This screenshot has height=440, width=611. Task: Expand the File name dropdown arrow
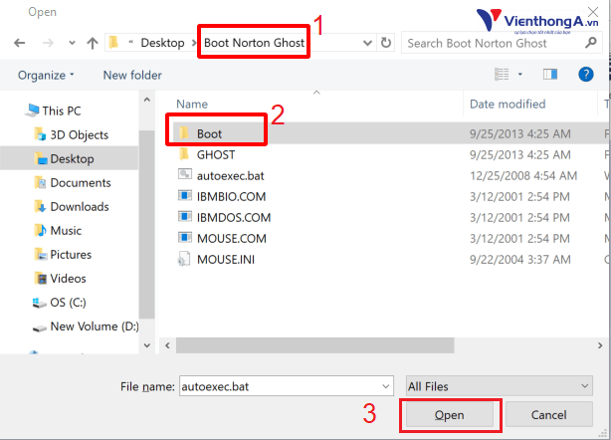tap(386, 386)
